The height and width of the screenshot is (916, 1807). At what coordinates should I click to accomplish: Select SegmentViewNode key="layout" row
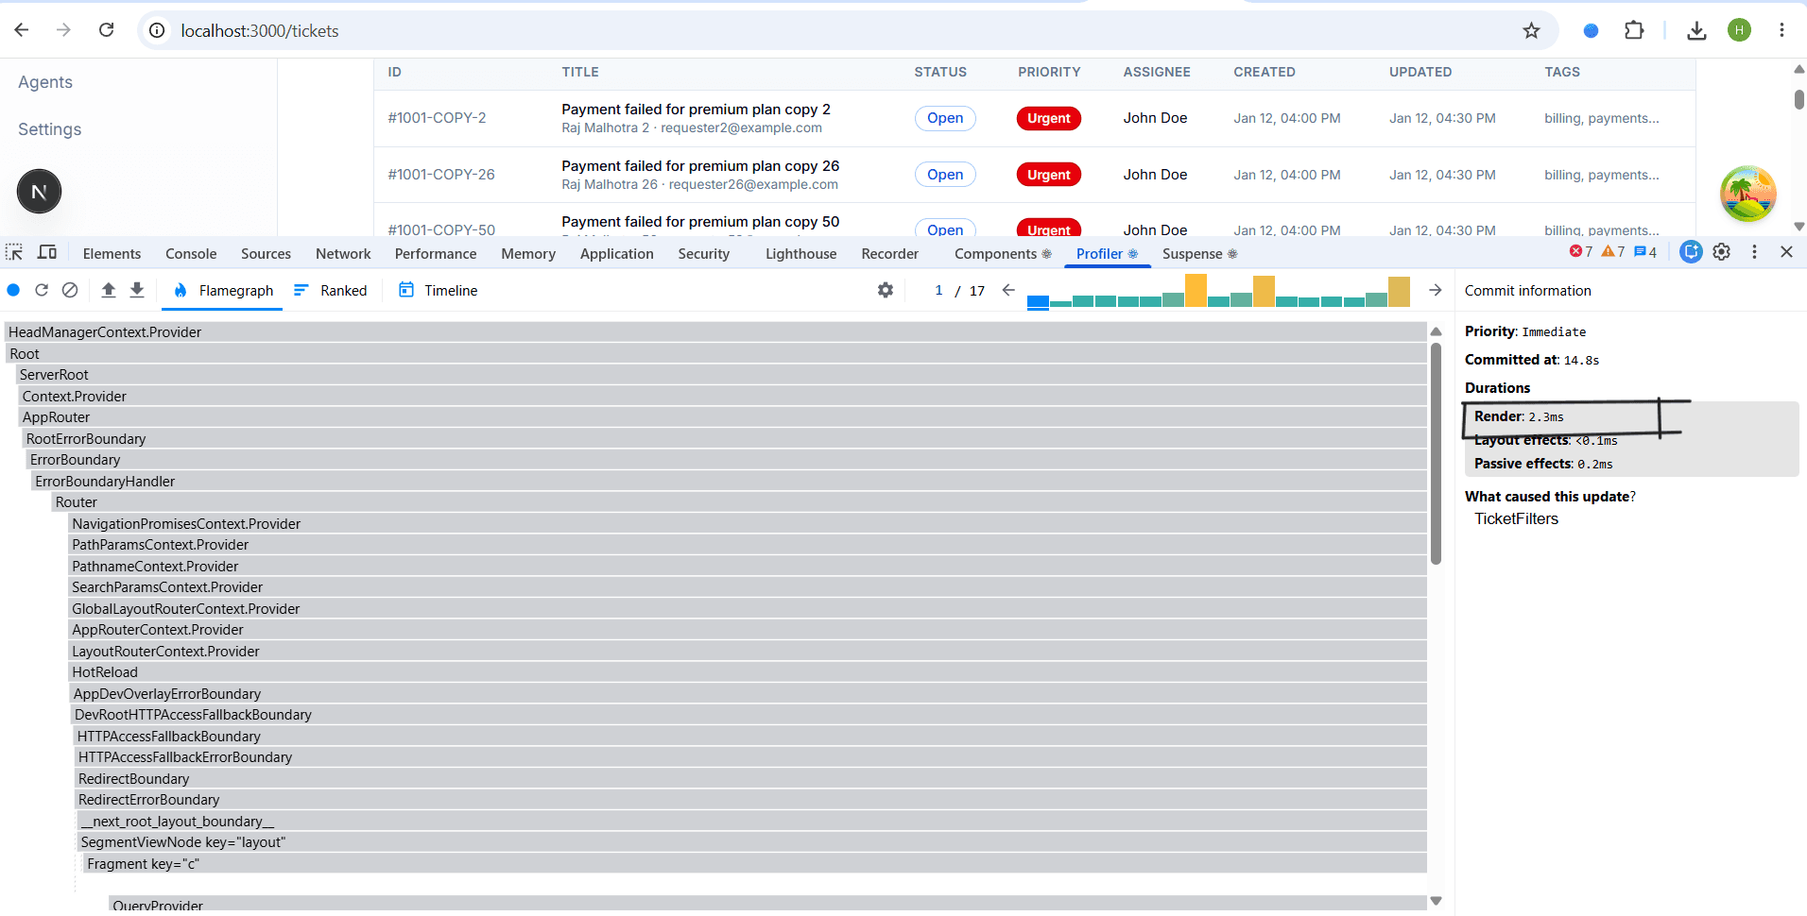(x=752, y=842)
